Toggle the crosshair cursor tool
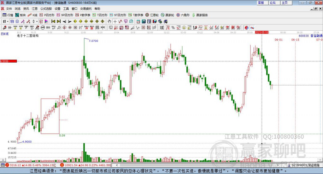This screenshot has width=323, height=174. tap(115, 21)
